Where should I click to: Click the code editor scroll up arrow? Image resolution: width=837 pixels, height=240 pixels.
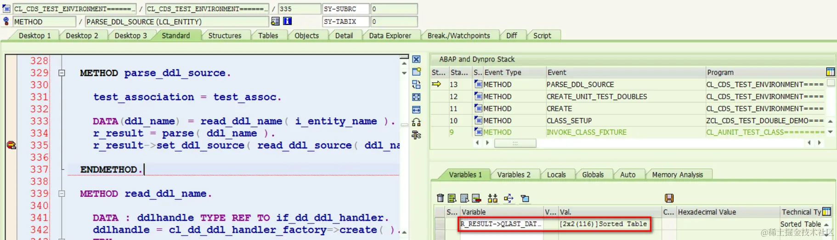point(404,63)
